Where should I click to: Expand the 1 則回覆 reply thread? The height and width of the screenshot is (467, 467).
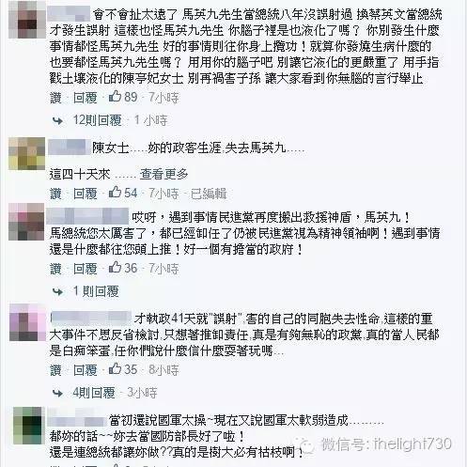pos(96,291)
